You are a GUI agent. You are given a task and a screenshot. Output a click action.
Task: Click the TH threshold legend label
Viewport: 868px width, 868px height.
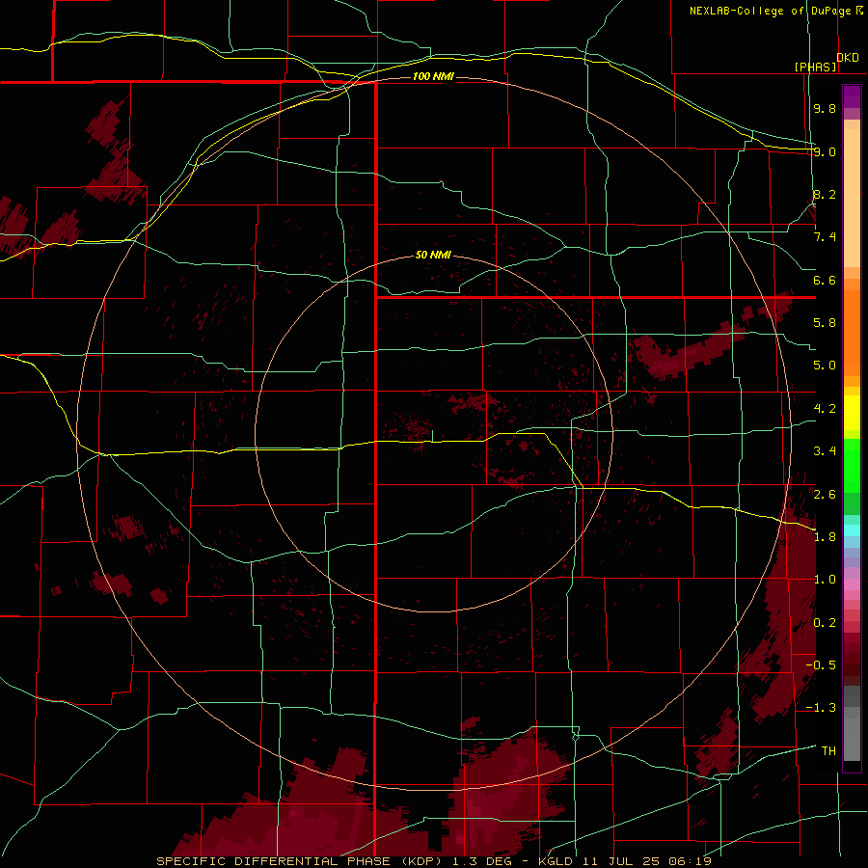[x=828, y=751]
